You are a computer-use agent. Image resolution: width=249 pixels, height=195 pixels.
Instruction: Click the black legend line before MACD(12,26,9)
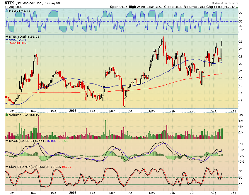pos(7,141)
